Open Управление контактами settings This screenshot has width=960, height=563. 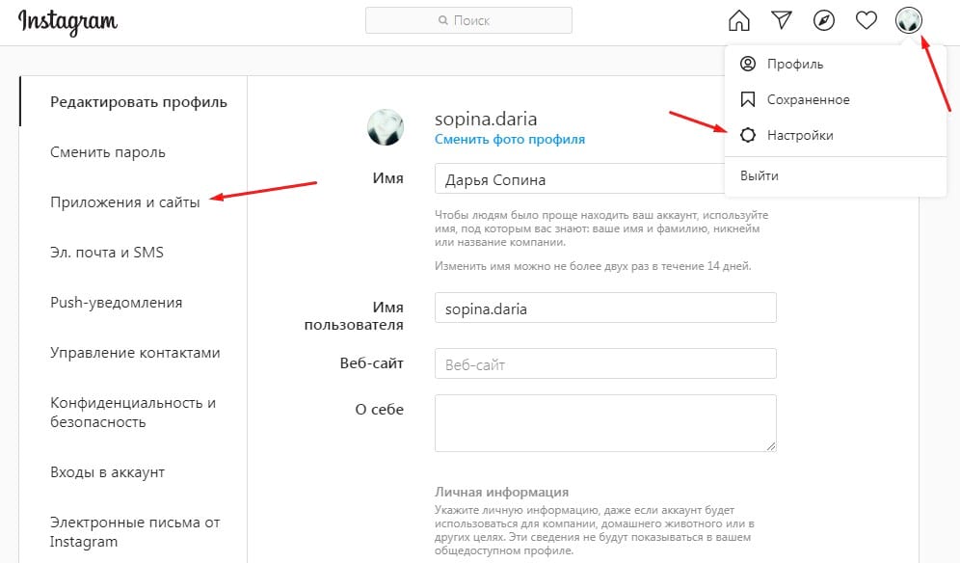tap(135, 353)
